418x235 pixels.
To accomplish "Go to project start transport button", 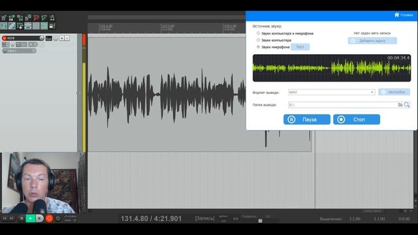I will pos(5,218).
